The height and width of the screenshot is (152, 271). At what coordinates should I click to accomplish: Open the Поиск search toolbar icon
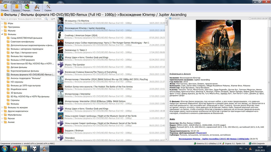point(37,8)
